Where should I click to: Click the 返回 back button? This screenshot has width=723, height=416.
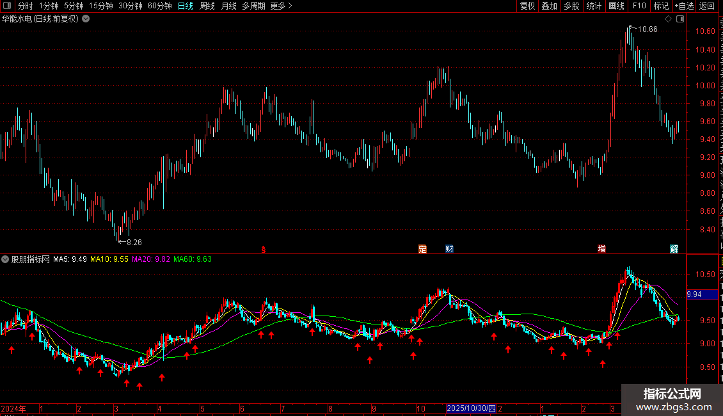[707, 6]
